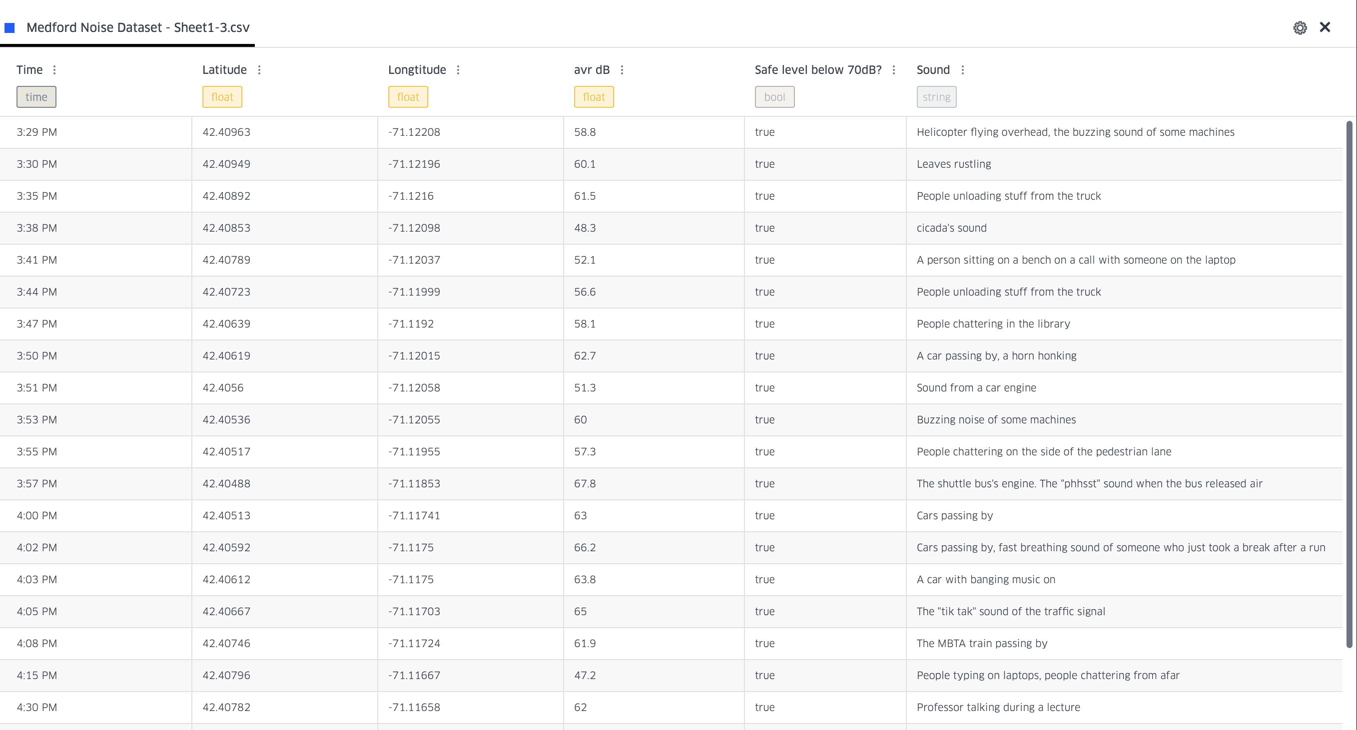1357x730 pixels.
Task: Open the Longtitude column three-dot menu
Action: click(x=458, y=70)
